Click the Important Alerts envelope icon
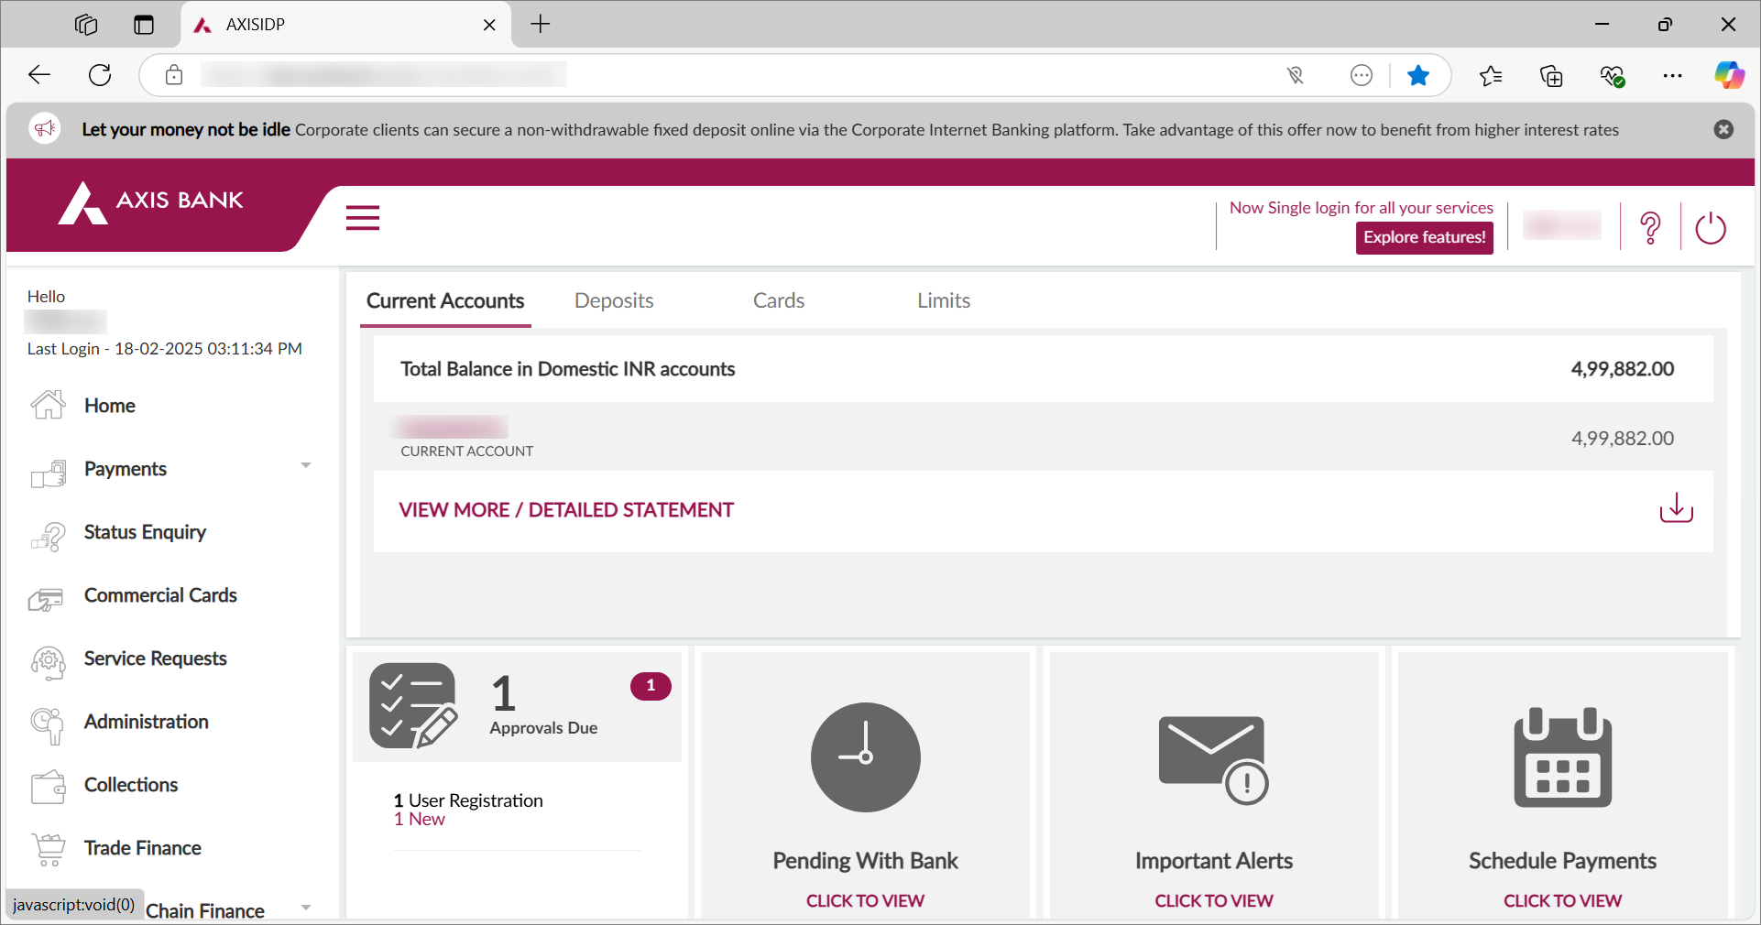Viewport: 1761px width, 925px height. [x=1213, y=760]
